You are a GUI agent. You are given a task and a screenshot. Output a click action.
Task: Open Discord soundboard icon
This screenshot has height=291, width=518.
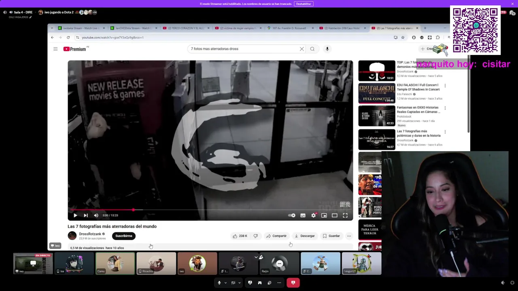(x=270, y=283)
